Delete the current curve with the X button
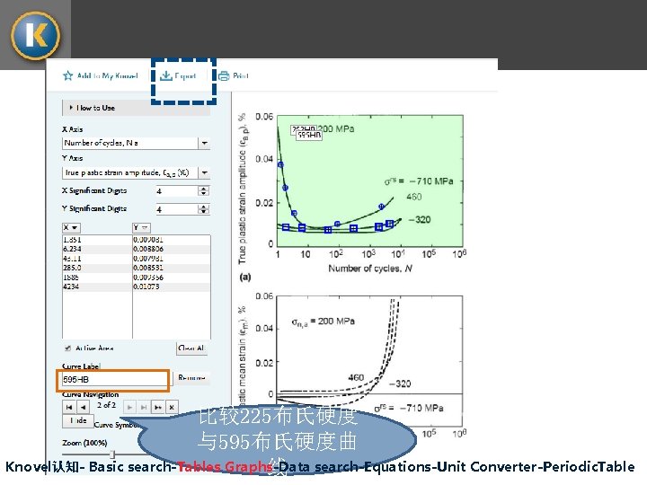This screenshot has width=647, height=485. click(x=172, y=408)
